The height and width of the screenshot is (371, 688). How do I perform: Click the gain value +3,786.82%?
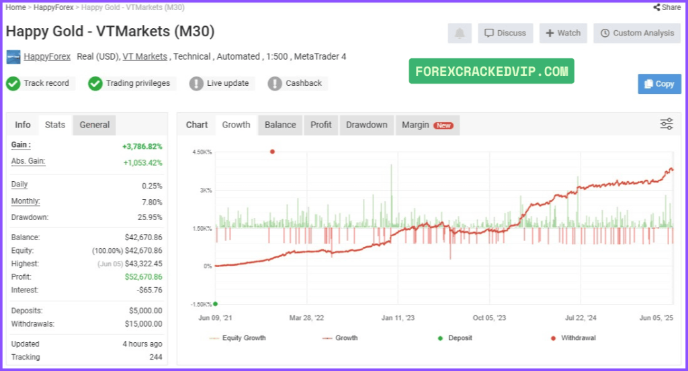click(x=142, y=146)
